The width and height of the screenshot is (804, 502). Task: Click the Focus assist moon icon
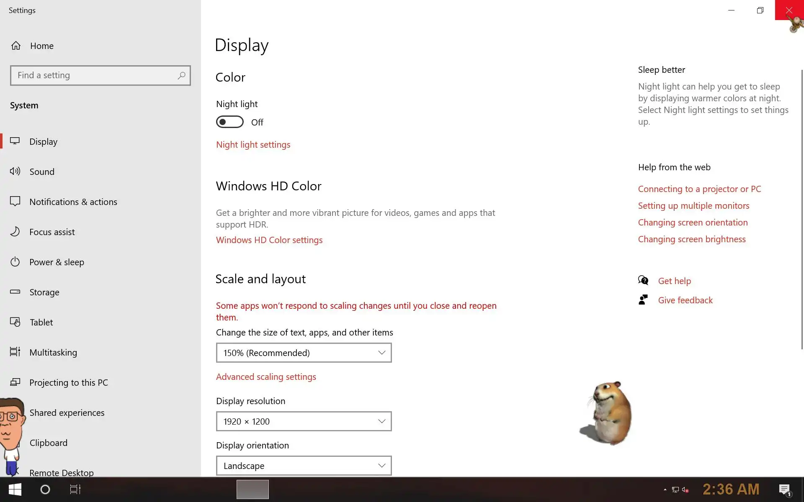click(x=15, y=231)
